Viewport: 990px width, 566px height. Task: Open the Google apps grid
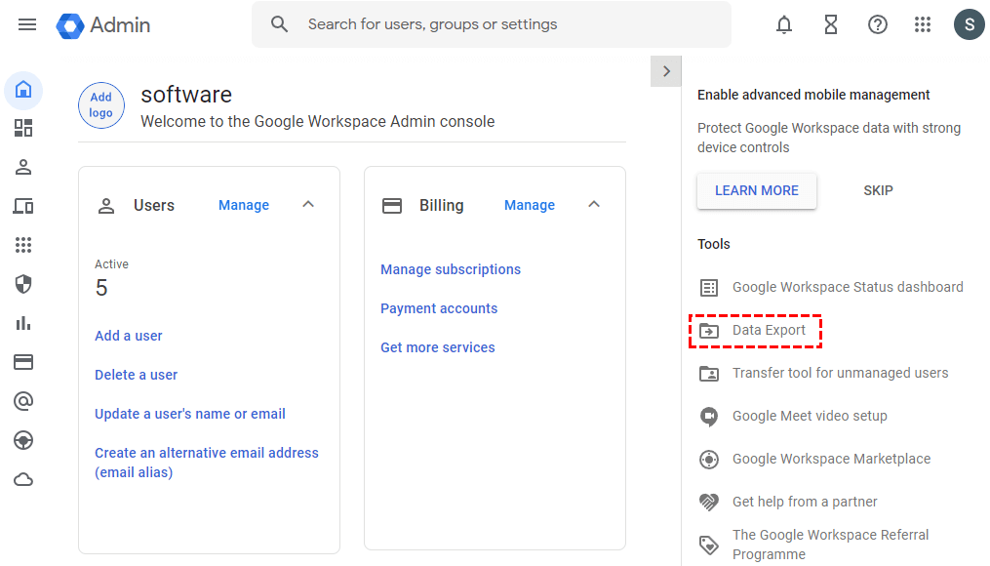click(x=923, y=24)
